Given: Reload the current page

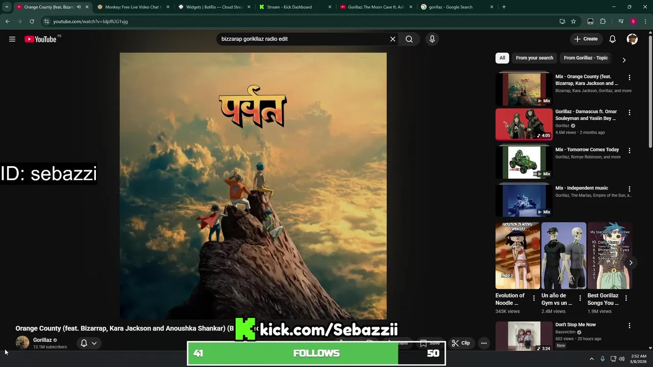Looking at the screenshot, I should coord(32,21).
